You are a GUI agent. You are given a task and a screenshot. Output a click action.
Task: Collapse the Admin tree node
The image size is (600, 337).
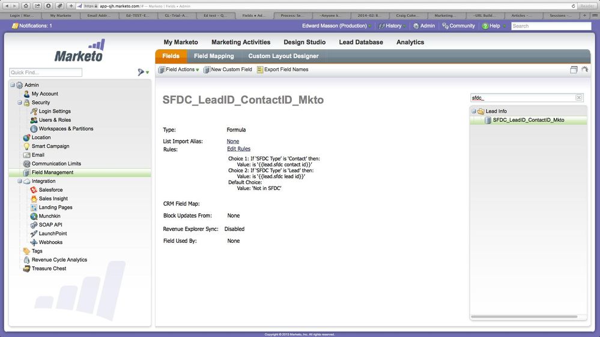[13, 85]
